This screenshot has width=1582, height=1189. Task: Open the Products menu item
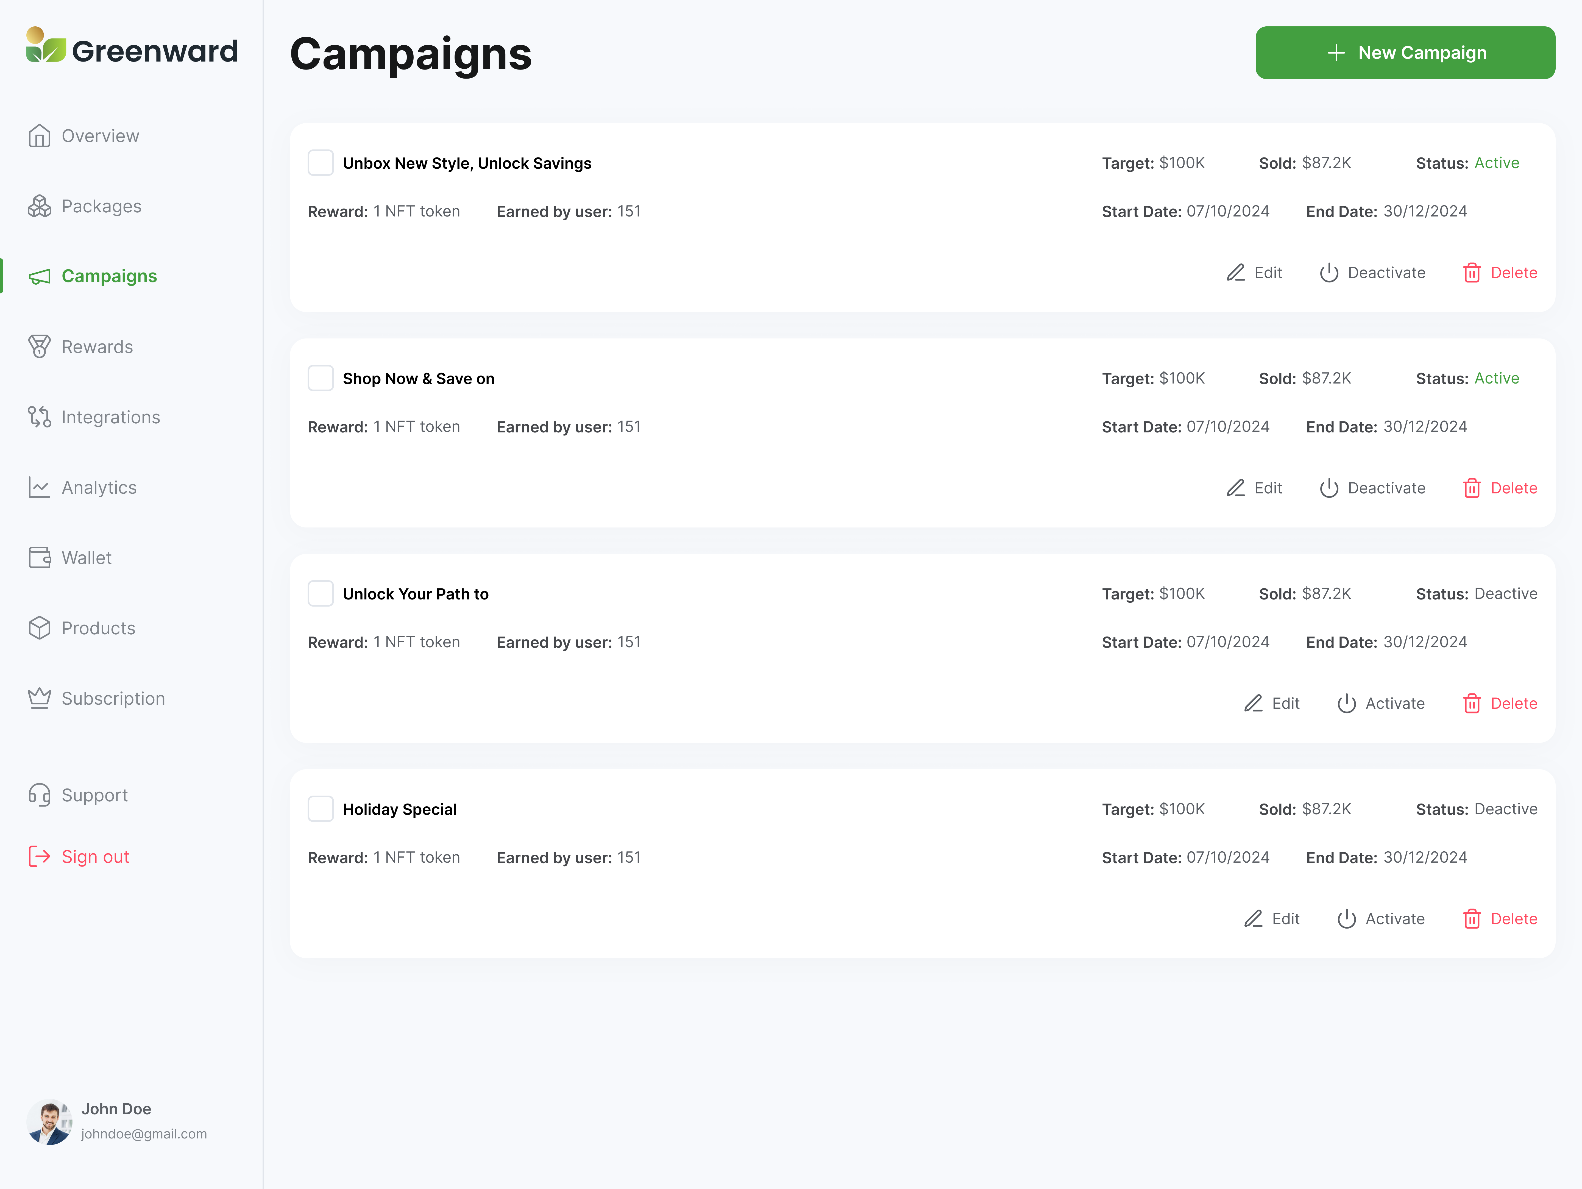pyautogui.click(x=98, y=628)
